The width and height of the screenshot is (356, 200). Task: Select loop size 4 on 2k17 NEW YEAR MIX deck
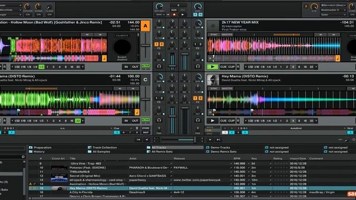pos(293,67)
